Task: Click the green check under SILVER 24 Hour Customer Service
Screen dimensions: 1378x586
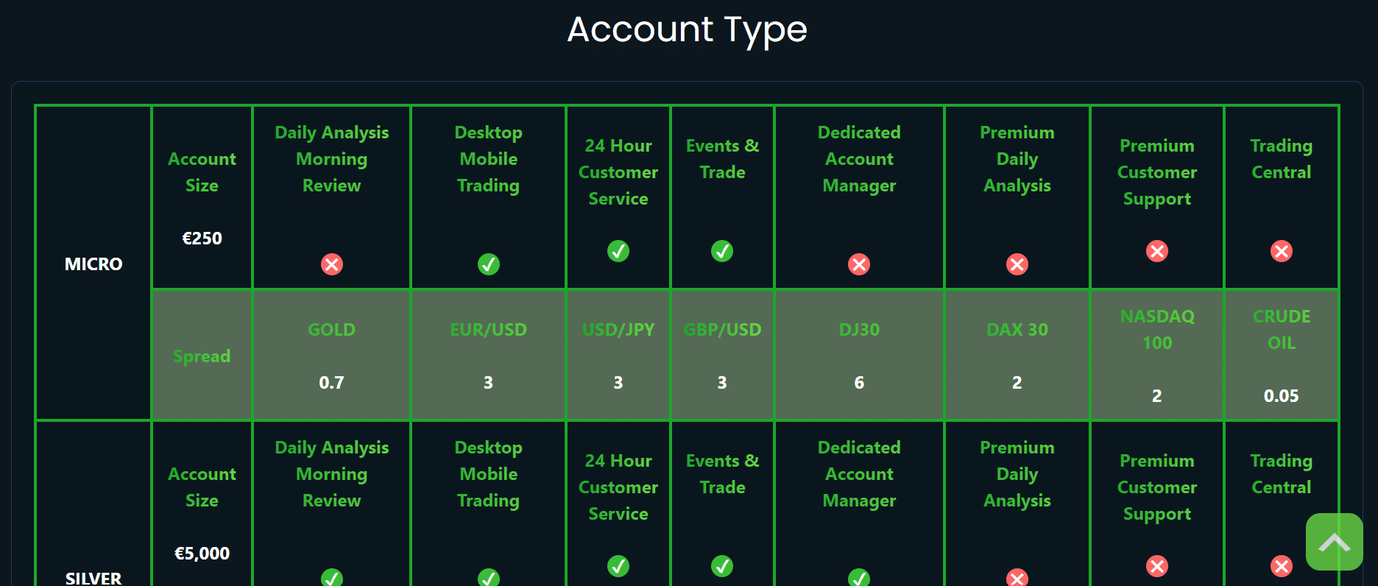Action: [618, 566]
